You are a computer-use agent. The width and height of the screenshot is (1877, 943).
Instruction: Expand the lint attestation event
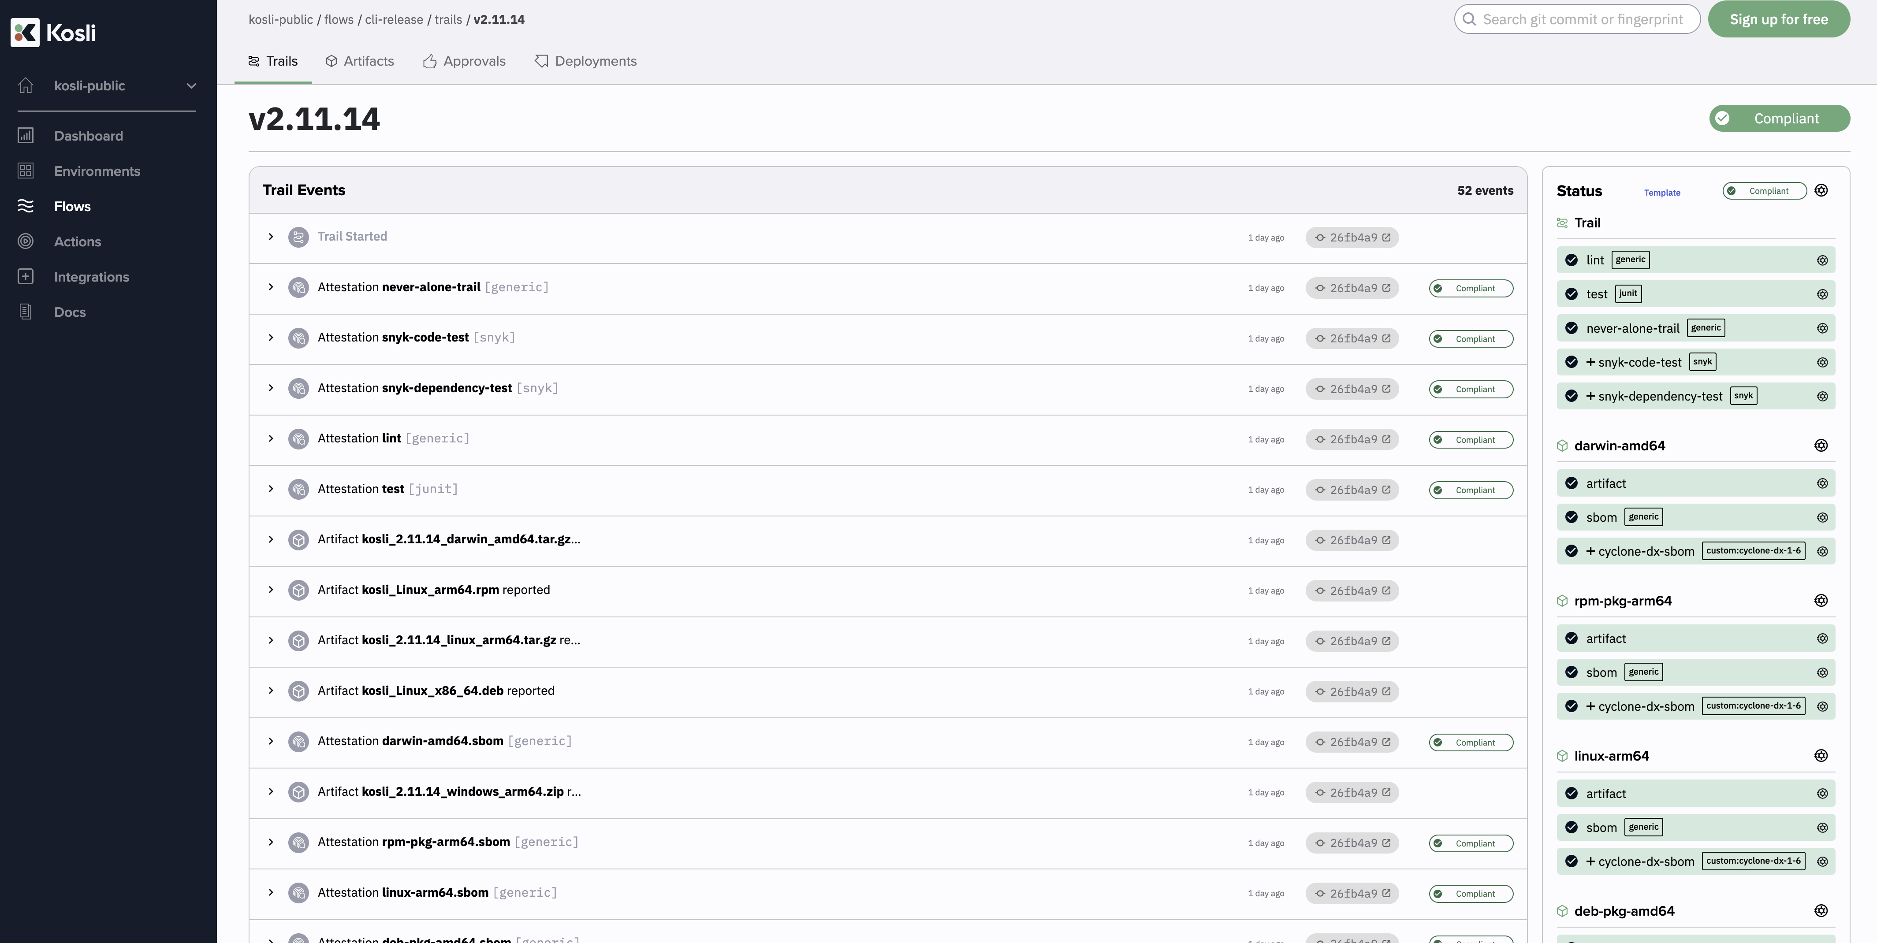270,438
